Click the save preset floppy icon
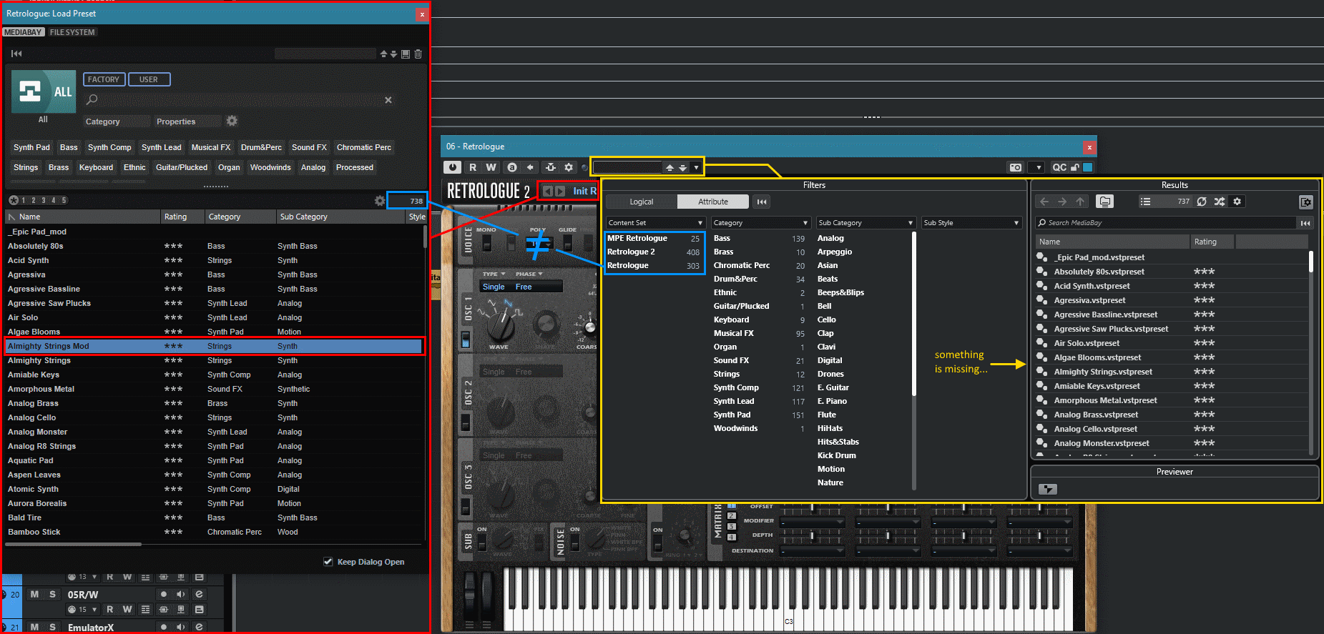The width and height of the screenshot is (1324, 634). pos(406,54)
